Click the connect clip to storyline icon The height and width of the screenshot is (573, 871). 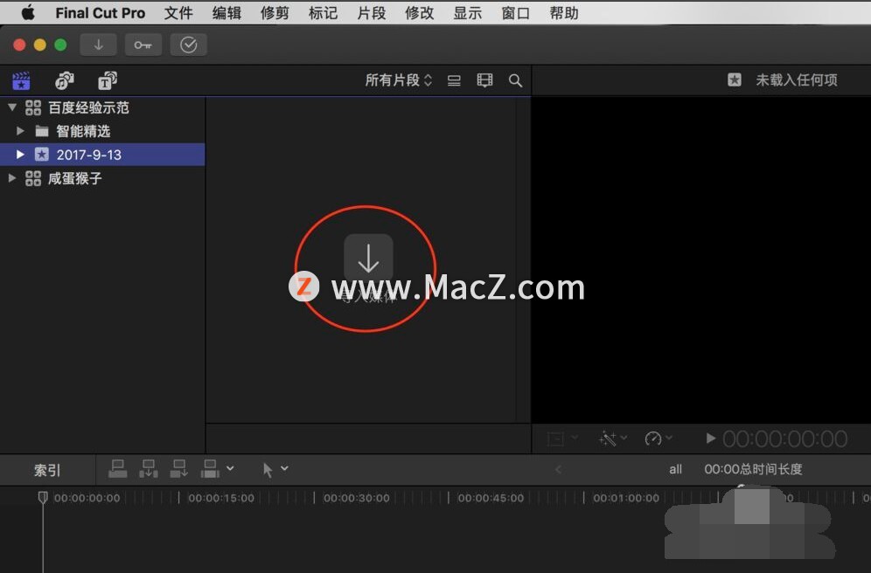(x=117, y=469)
